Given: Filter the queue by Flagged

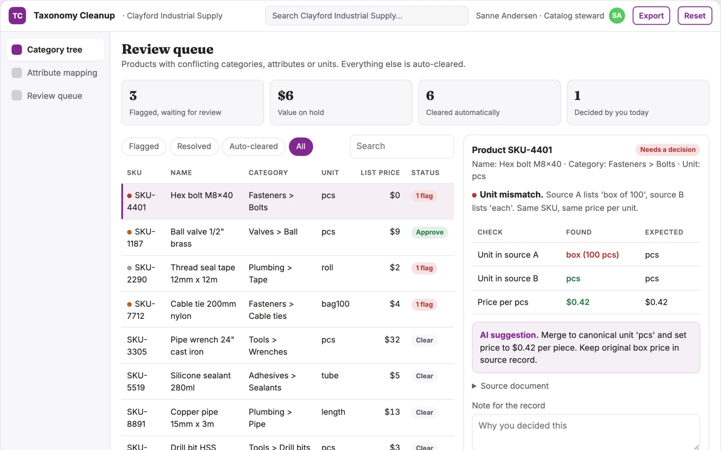Looking at the screenshot, I should tap(144, 146).
